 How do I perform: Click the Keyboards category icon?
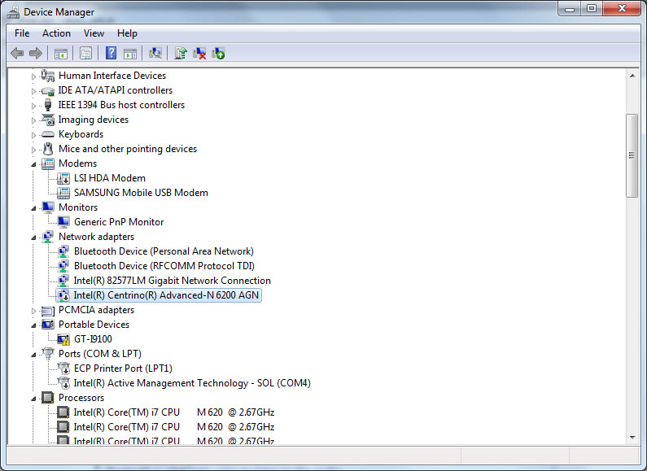coord(48,134)
